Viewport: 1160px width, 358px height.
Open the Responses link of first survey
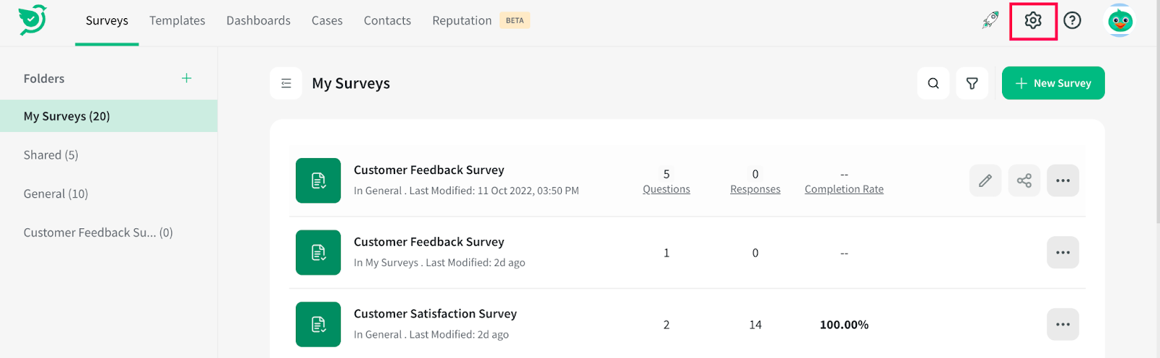[755, 189]
